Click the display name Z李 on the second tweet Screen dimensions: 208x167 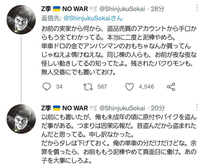(x=46, y=108)
